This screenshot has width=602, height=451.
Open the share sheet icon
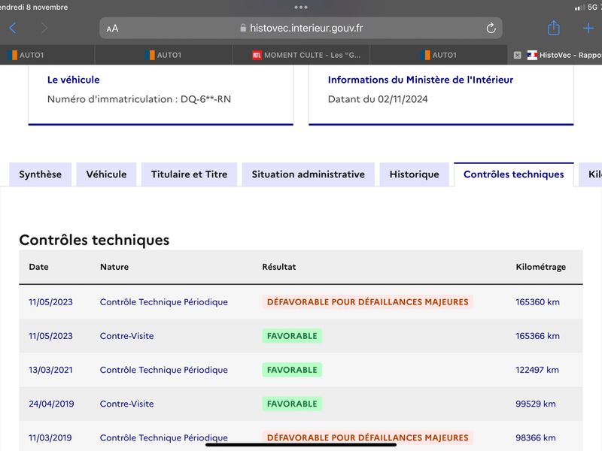tap(553, 28)
